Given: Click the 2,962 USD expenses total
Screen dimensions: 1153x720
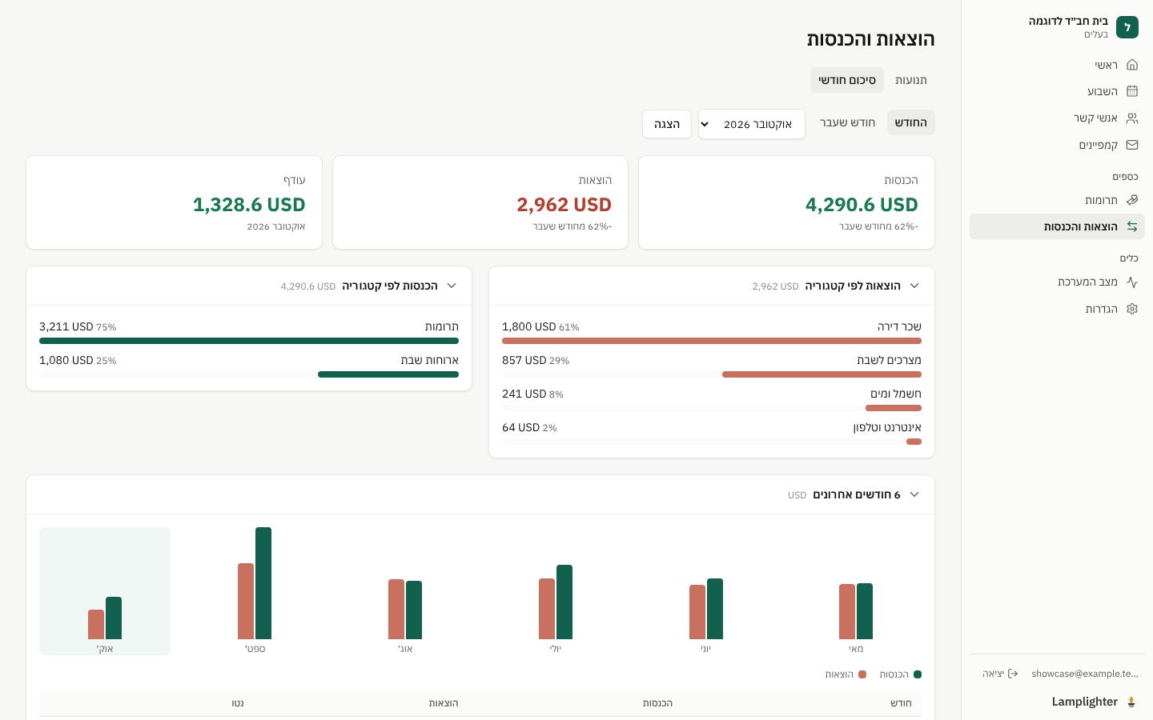Looking at the screenshot, I should (x=564, y=205).
